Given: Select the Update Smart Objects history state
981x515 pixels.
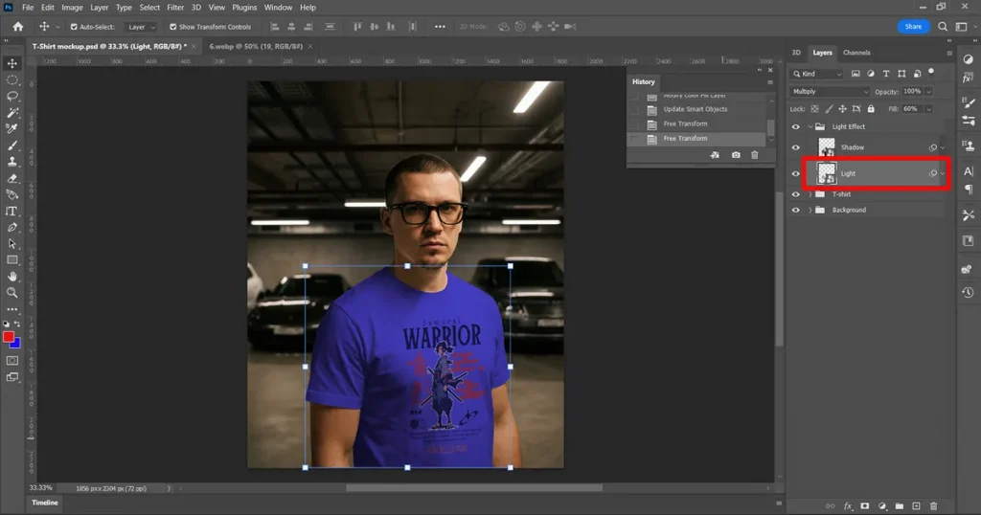Looking at the screenshot, I should pyautogui.click(x=696, y=109).
